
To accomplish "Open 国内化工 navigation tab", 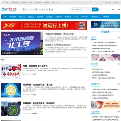I will tap(22, 17).
